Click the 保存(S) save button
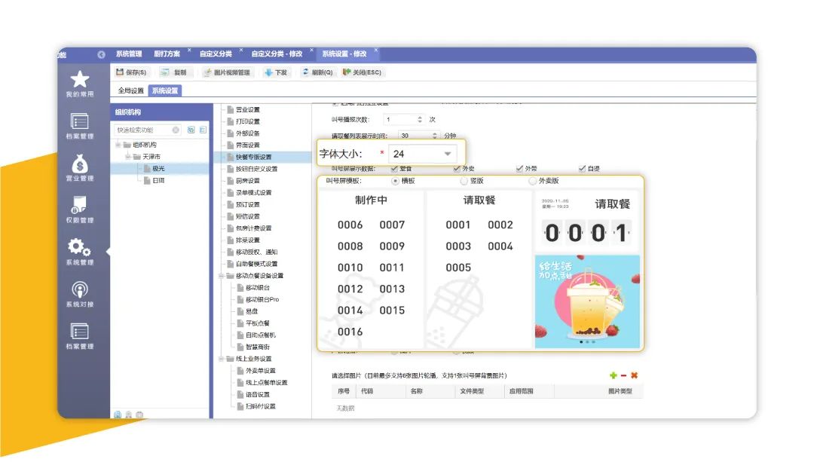This screenshot has width=814, height=462. (x=131, y=72)
